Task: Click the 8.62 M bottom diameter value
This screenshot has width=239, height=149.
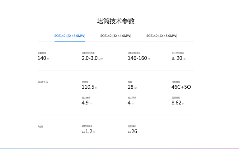Action: [x=176, y=103]
